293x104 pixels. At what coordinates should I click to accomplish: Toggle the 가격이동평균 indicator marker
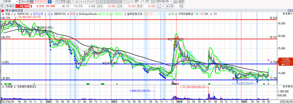click(x=177, y=14)
